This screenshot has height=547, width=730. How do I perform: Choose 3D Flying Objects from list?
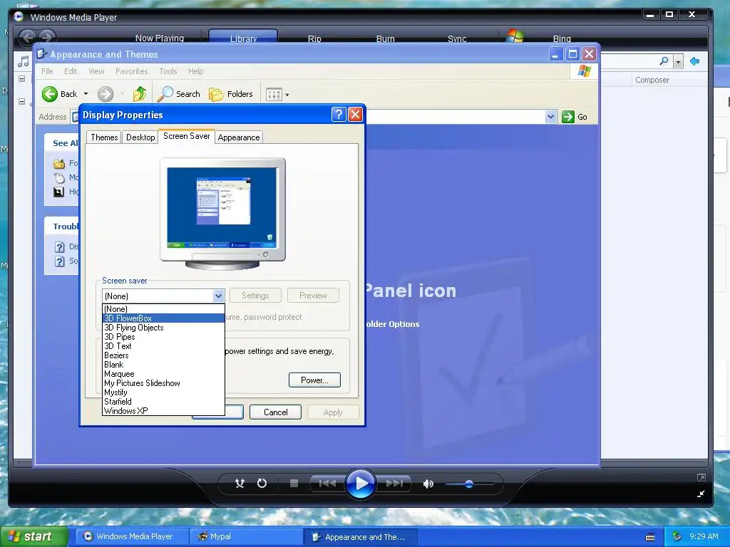coord(163,328)
